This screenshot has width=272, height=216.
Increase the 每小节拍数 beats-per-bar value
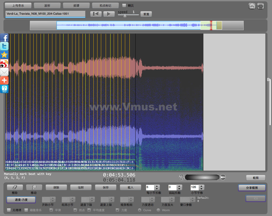[x=157, y=186]
